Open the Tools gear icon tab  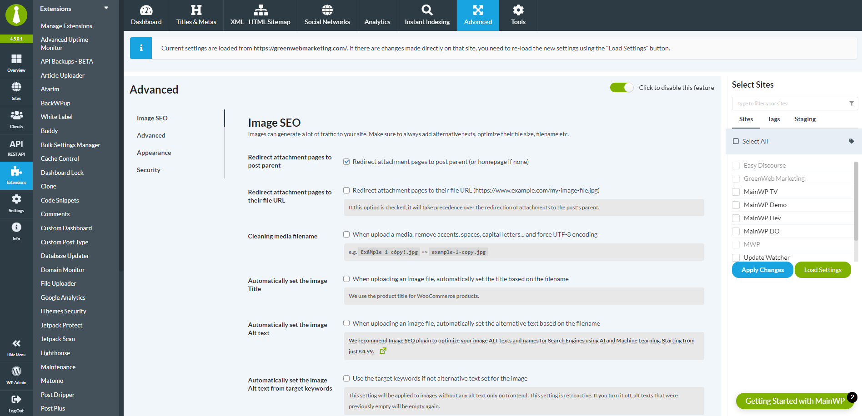[x=518, y=10]
